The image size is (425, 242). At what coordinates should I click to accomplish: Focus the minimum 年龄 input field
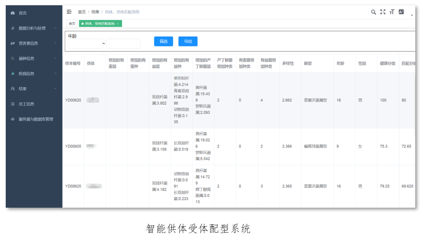pyautogui.click(x=85, y=44)
